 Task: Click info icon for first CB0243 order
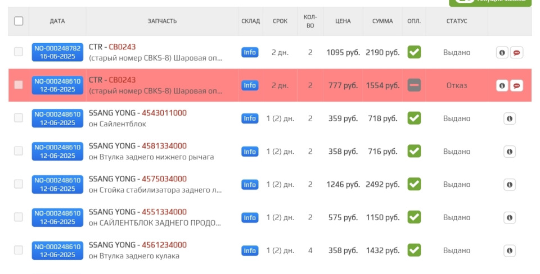[x=502, y=52]
